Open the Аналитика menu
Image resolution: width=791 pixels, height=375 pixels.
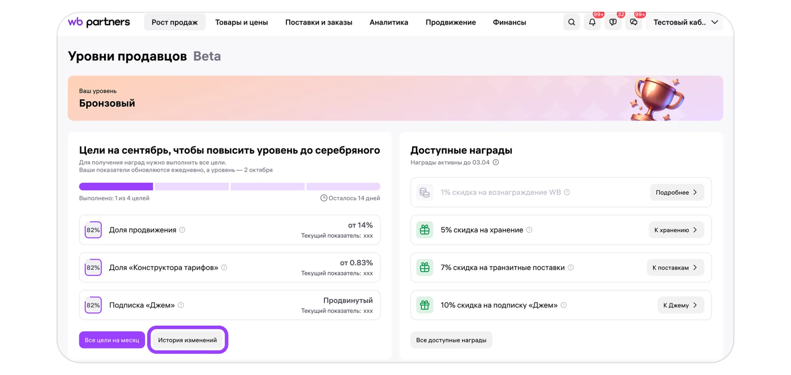pyautogui.click(x=389, y=22)
